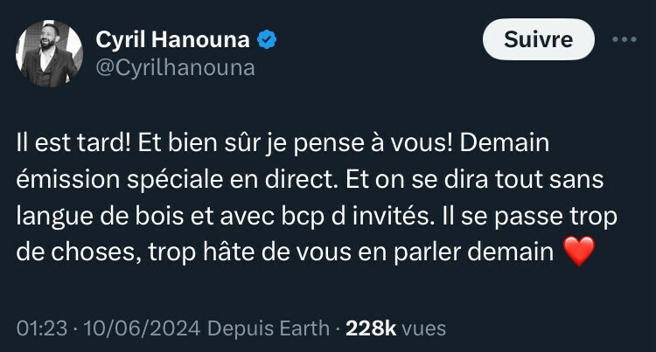
Task: Click the Depuis Earth location label
Action: pos(269,328)
